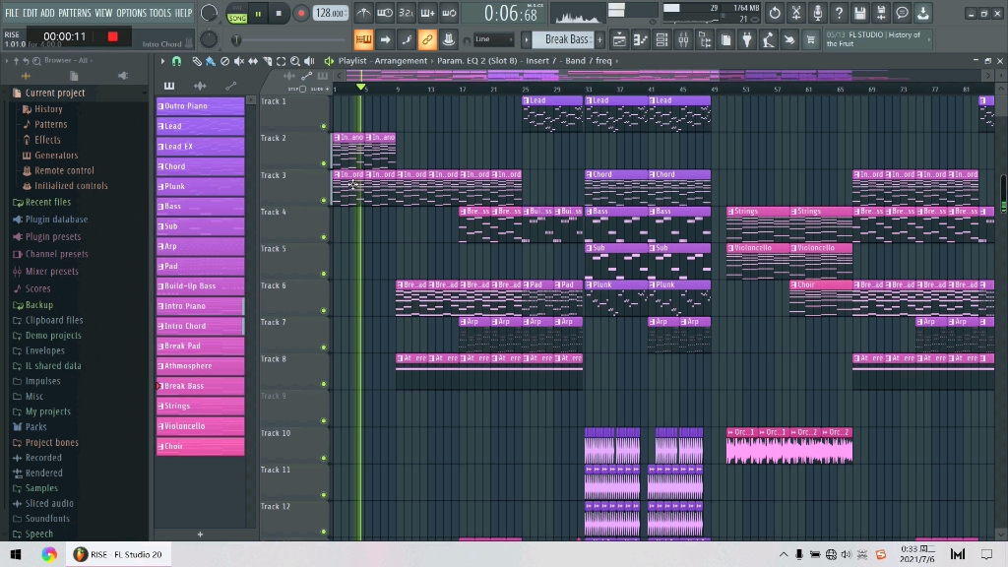
Task: Toggle the recording countdown button
Action: click(407, 13)
